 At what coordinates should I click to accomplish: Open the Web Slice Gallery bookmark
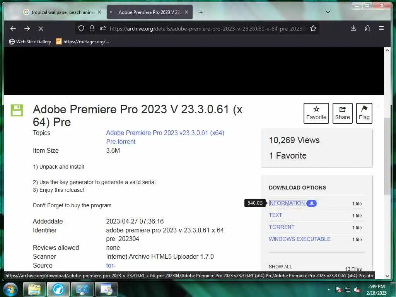[30, 42]
